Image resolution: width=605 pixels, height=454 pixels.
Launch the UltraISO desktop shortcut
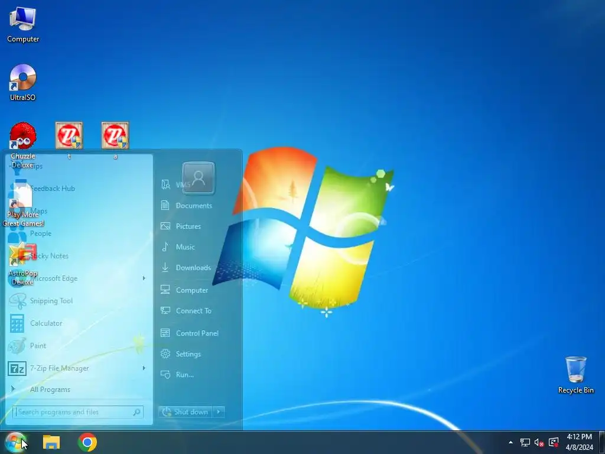click(23, 83)
